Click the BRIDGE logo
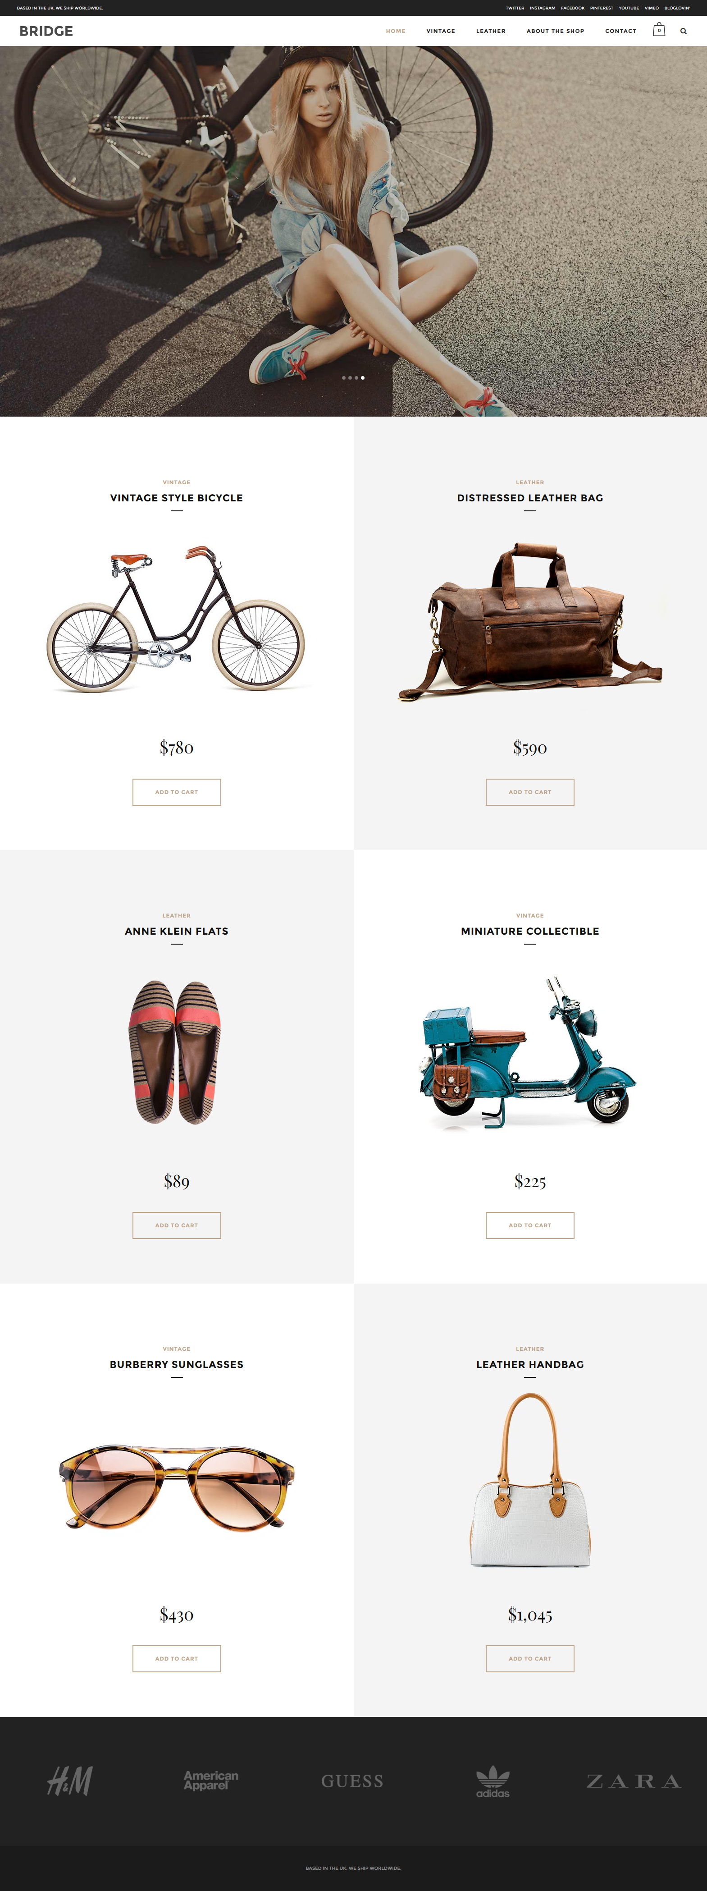This screenshot has height=1891, width=707. [x=46, y=31]
